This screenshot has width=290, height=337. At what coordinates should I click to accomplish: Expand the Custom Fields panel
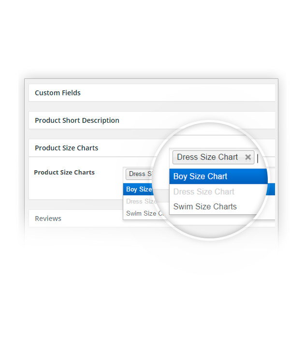58,93
